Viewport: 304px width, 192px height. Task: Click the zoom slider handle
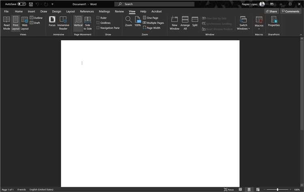tap(277, 190)
